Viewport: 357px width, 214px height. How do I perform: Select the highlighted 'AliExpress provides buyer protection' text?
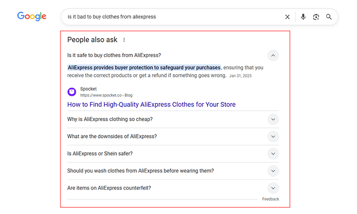tap(144, 68)
